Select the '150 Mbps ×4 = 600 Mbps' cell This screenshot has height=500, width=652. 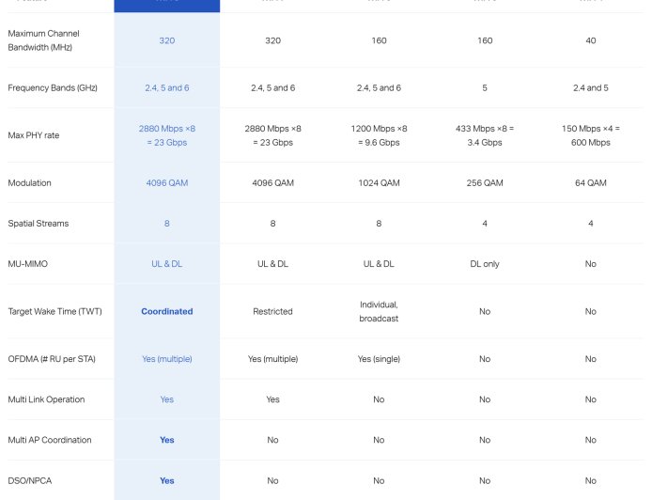[590, 135]
